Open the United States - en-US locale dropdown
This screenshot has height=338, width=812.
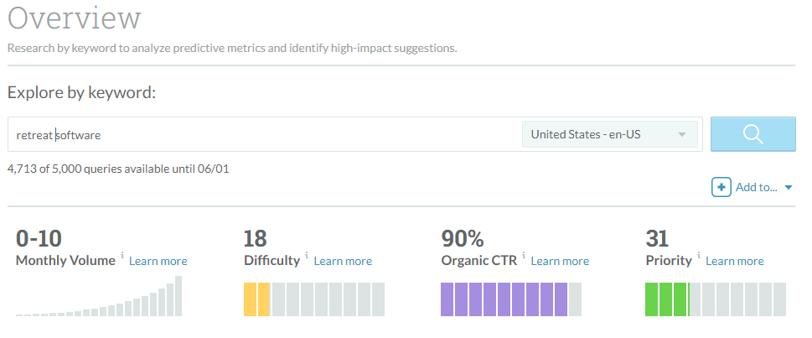pos(609,134)
